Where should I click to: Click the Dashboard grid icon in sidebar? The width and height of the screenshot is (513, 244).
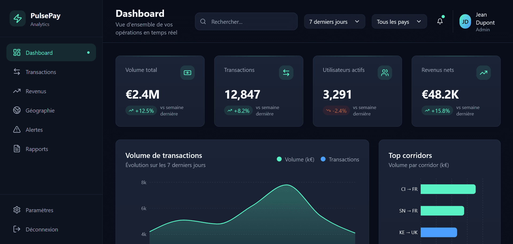pos(17,52)
